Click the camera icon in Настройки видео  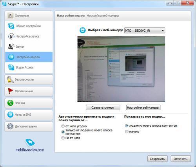pos(11,57)
